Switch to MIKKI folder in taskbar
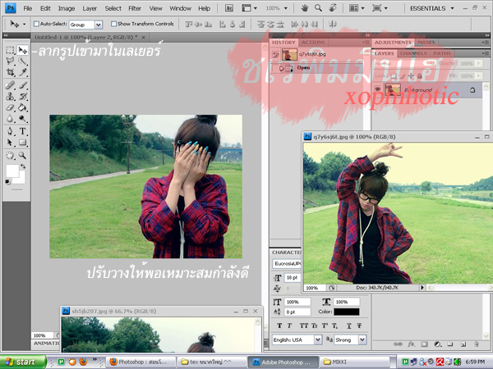The height and width of the screenshot is (369, 493). [x=355, y=362]
